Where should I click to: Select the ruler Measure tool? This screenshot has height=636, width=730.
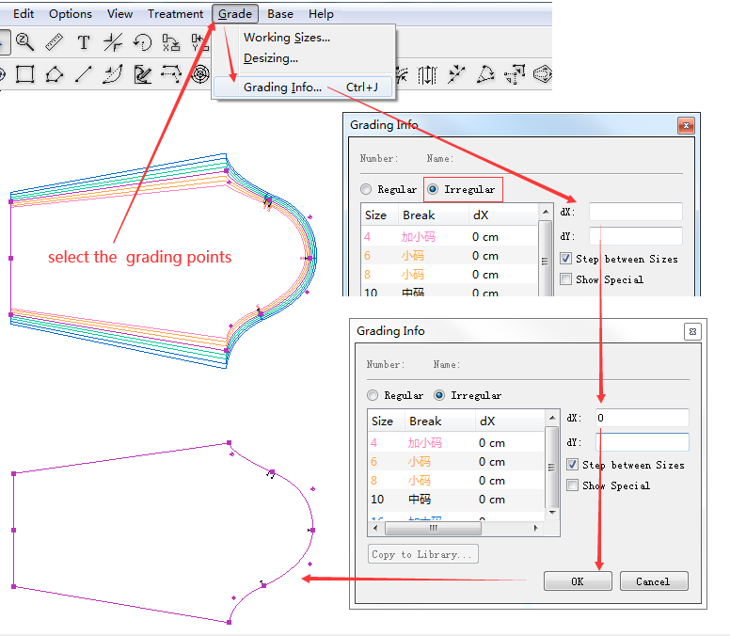point(54,41)
